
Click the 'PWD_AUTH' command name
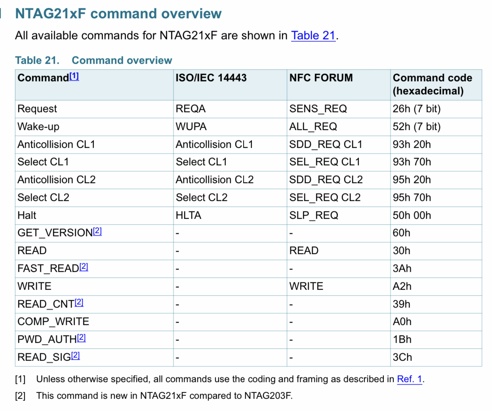[x=47, y=340]
